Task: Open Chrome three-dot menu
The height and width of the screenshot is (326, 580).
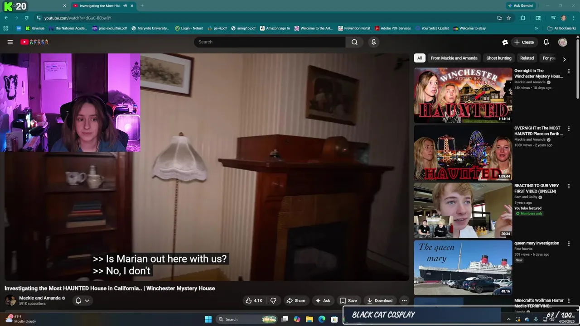Action: pyautogui.click(x=574, y=18)
